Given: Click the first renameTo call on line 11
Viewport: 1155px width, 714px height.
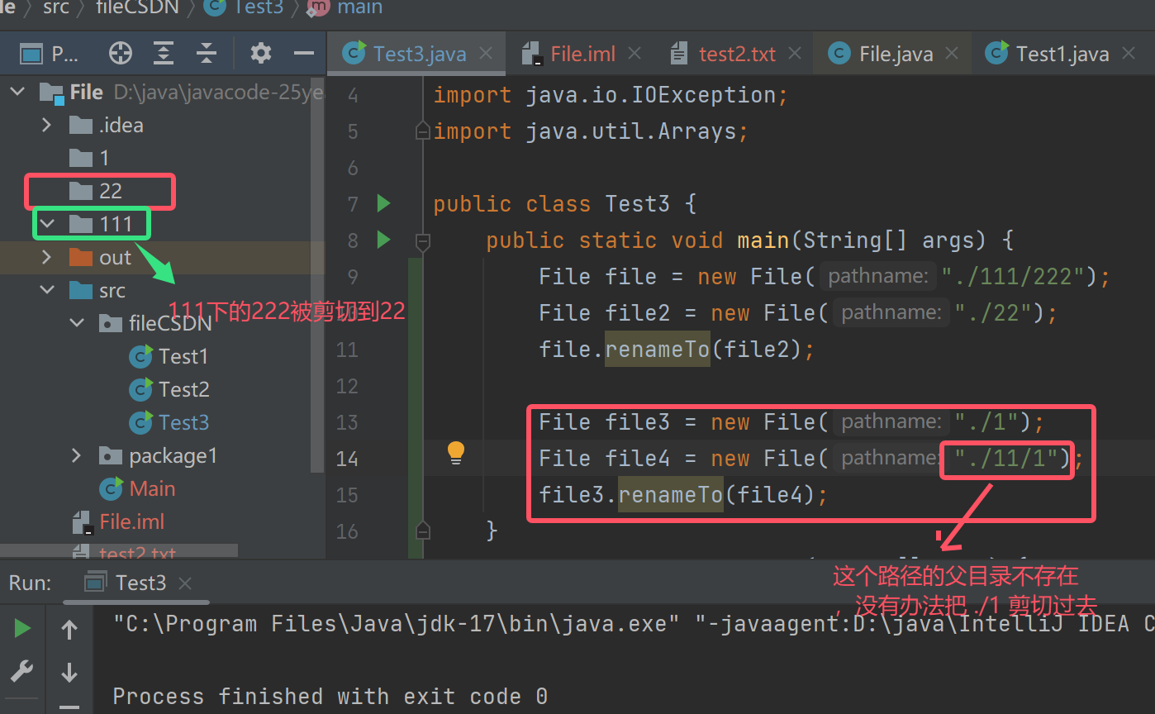Looking at the screenshot, I should (x=657, y=350).
